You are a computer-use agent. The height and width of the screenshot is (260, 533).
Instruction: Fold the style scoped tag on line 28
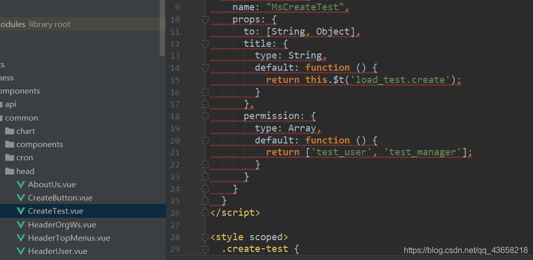(205, 237)
